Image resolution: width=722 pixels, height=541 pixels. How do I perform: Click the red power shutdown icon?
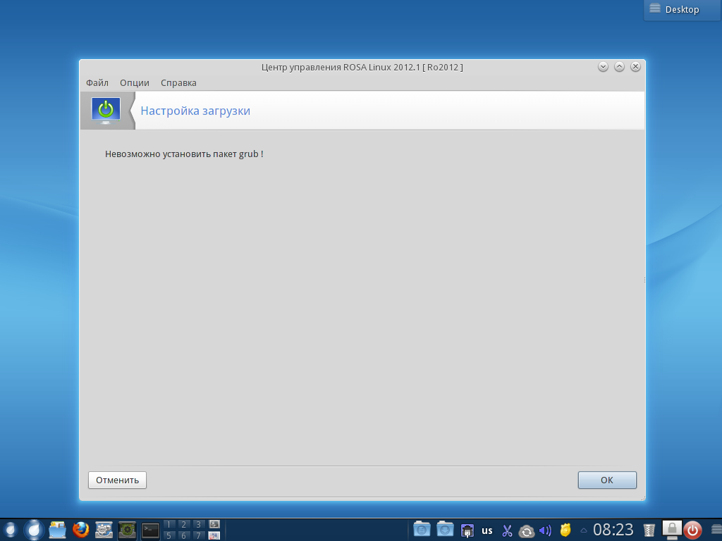tap(692, 530)
